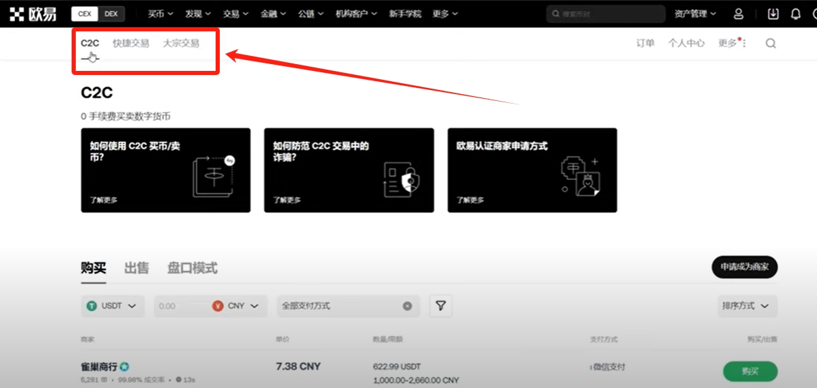Image resolution: width=817 pixels, height=388 pixels.
Task: Expand the 机构客户 menu
Action: coord(356,14)
